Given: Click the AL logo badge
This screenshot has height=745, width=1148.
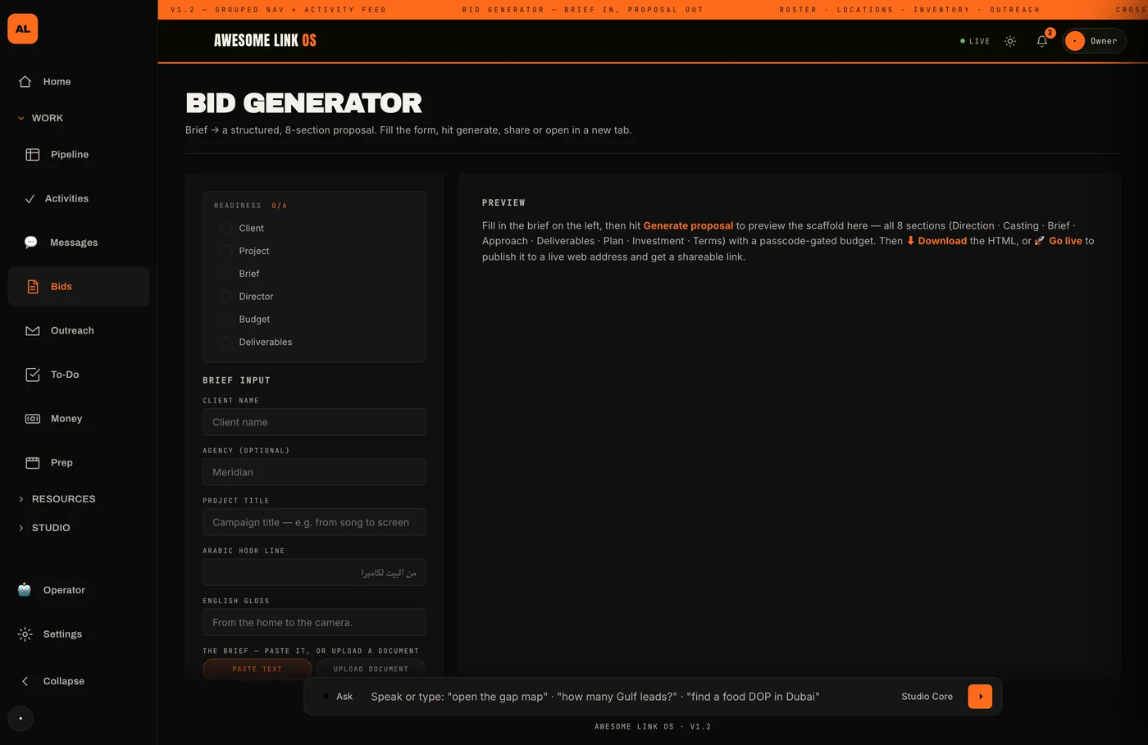Looking at the screenshot, I should [x=23, y=29].
